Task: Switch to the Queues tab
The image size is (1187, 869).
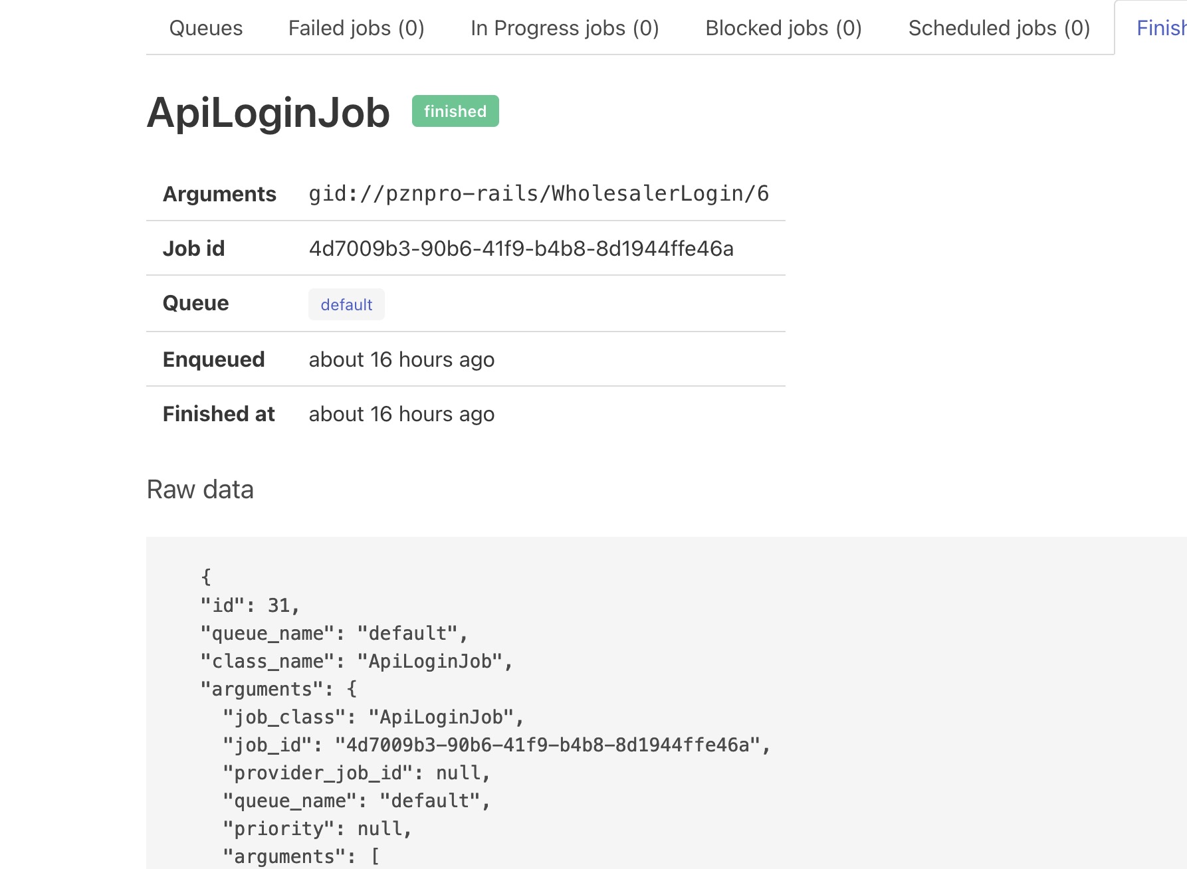Action: pos(206,28)
